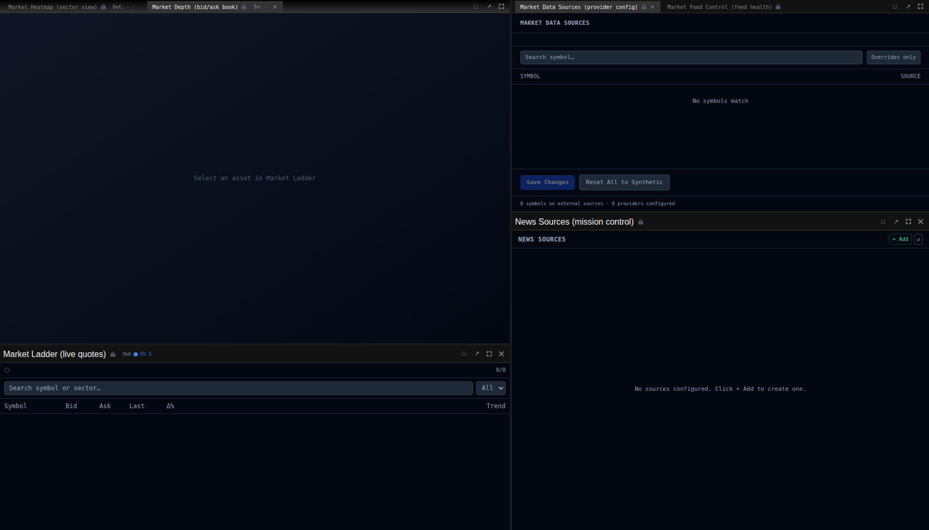The width and height of the screenshot is (929, 530).
Task: Click the lock icon on the Market Heatmap tab
Action: click(103, 7)
